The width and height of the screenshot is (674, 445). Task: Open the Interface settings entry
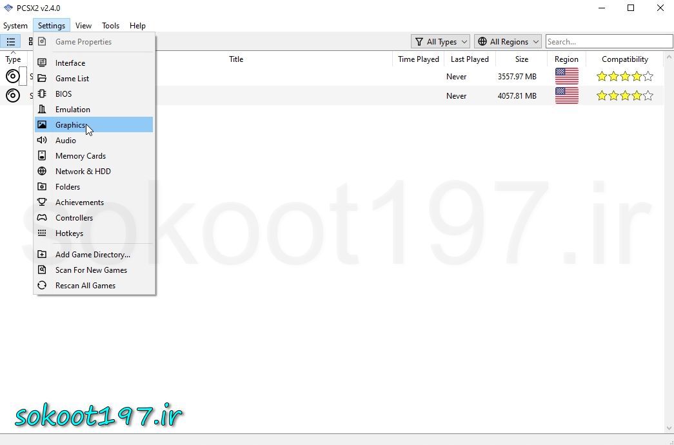tap(70, 63)
